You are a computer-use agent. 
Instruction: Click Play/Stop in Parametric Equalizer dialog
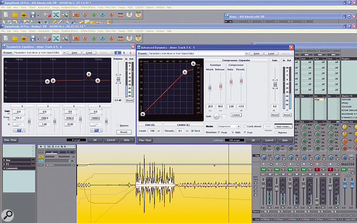click(10, 140)
